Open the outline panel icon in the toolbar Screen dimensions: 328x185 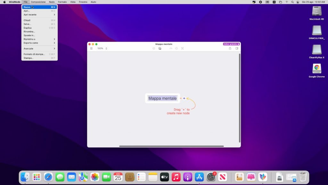click(x=91, y=48)
